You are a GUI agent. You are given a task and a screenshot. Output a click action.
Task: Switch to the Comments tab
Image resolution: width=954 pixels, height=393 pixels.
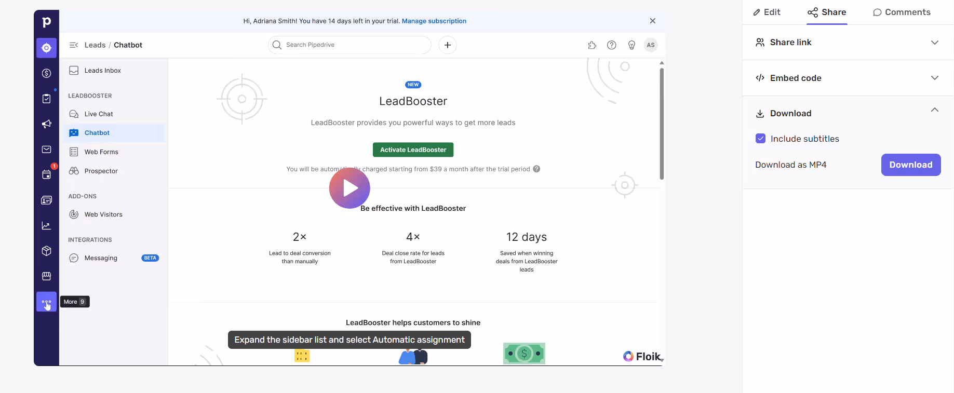point(902,12)
